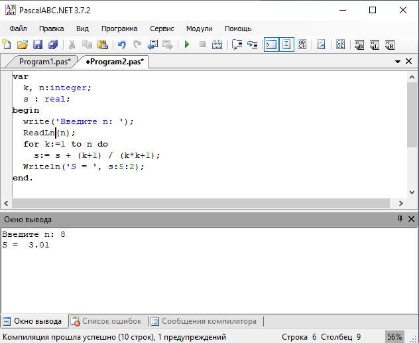Run the program with the green arrow
The height and width of the screenshot is (343, 419).
(187, 44)
